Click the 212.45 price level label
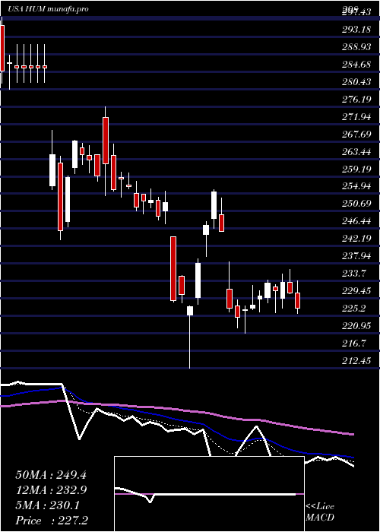Screen dimensions: 380x532 (x=356, y=361)
